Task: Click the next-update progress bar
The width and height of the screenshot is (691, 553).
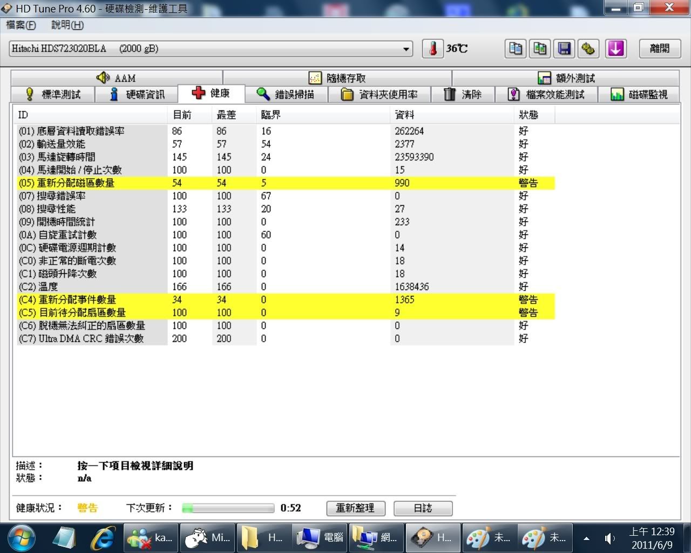Action: coord(228,508)
